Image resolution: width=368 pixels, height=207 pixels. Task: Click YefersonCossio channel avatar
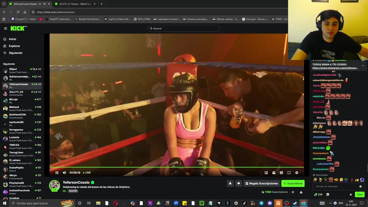[54, 186]
